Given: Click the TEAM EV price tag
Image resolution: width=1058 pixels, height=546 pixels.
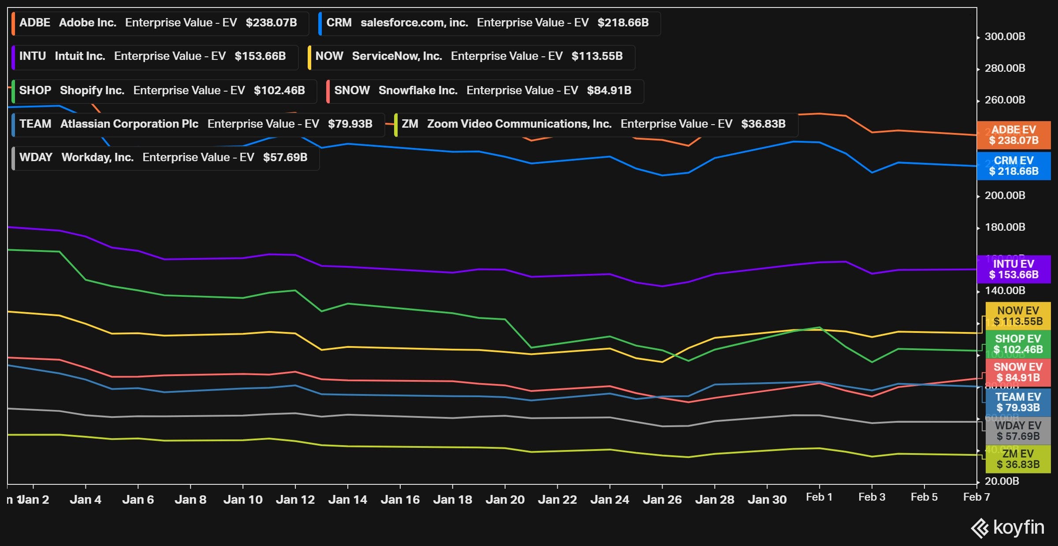Looking at the screenshot, I should tap(1018, 402).
